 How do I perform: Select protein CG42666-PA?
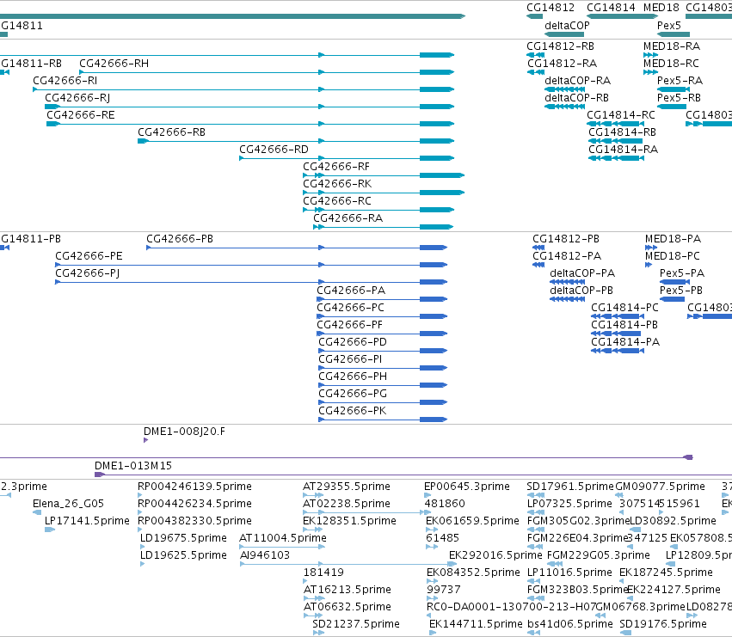point(351,291)
